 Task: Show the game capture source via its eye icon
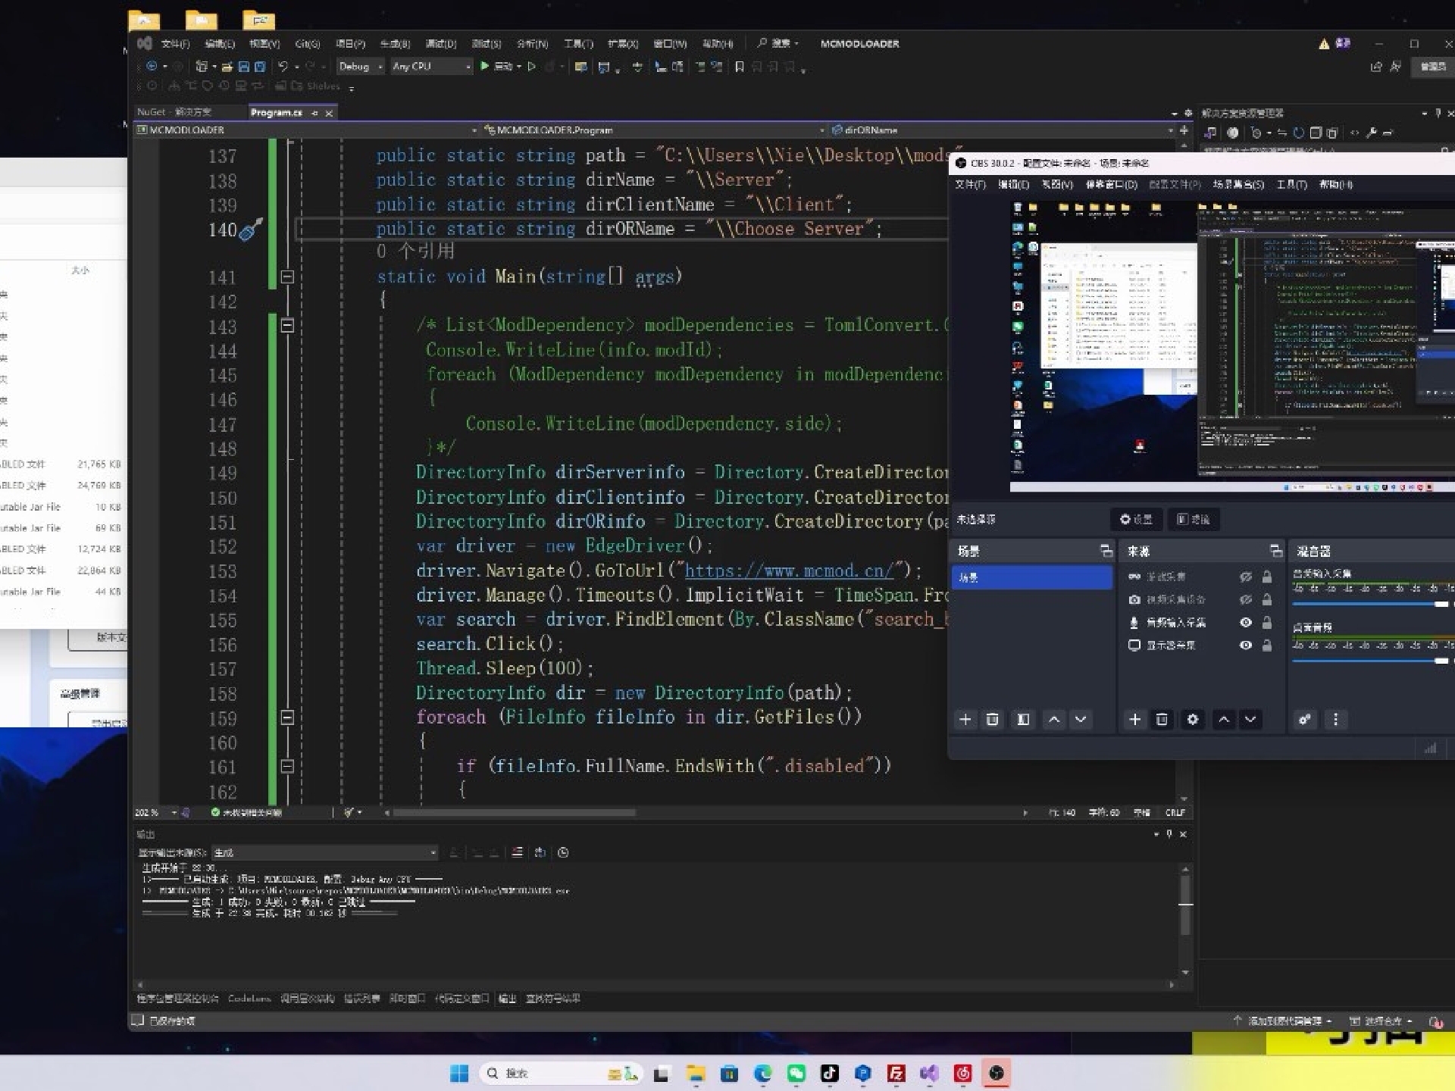coord(1245,577)
